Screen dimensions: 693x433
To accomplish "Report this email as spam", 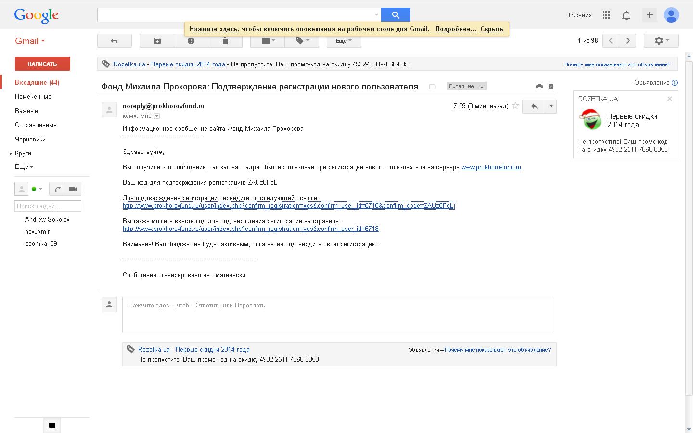I will (191, 41).
